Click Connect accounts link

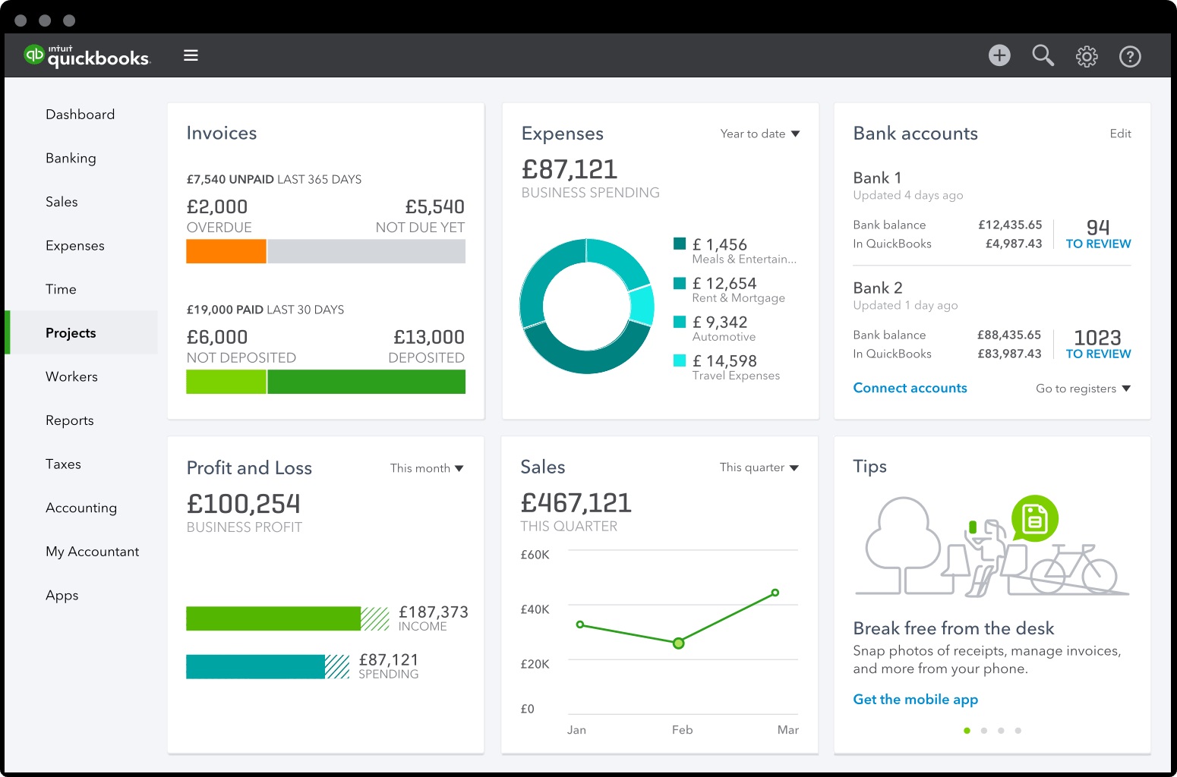click(910, 388)
